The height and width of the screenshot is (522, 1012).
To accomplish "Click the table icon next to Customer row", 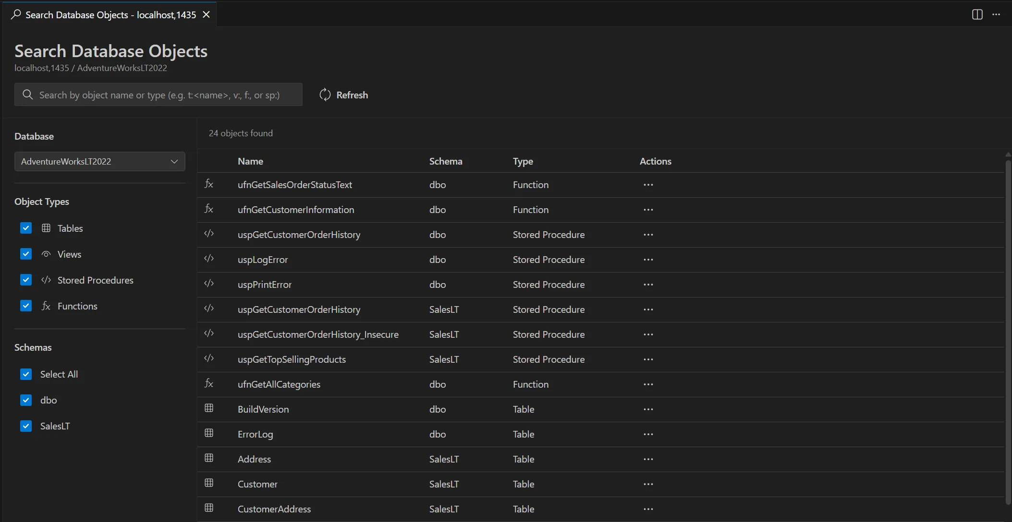I will pos(209,483).
